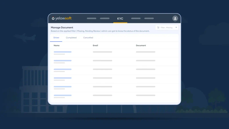Click the Document column header
229x129 pixels.
click(x=141, y=46)
